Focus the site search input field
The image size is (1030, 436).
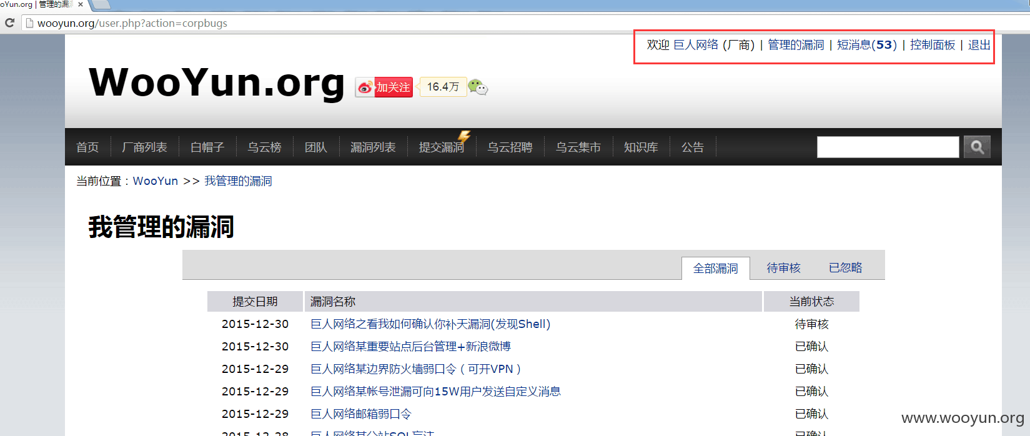point(888,147)
